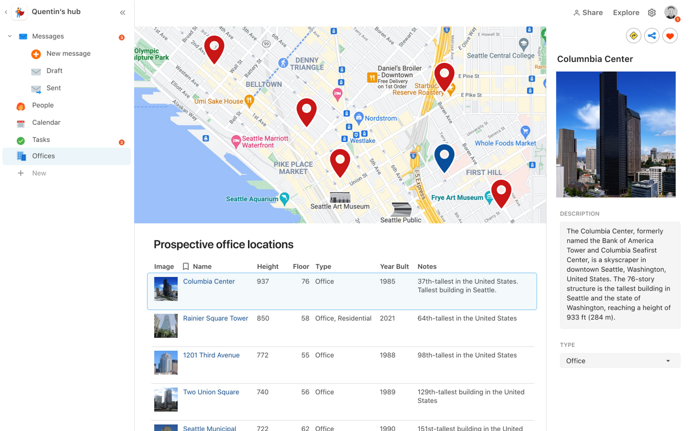The height and width of the screenshot is (431, 689).
Task: Click the bookmark icon in Name column header
Action: (x=186, y=267)
